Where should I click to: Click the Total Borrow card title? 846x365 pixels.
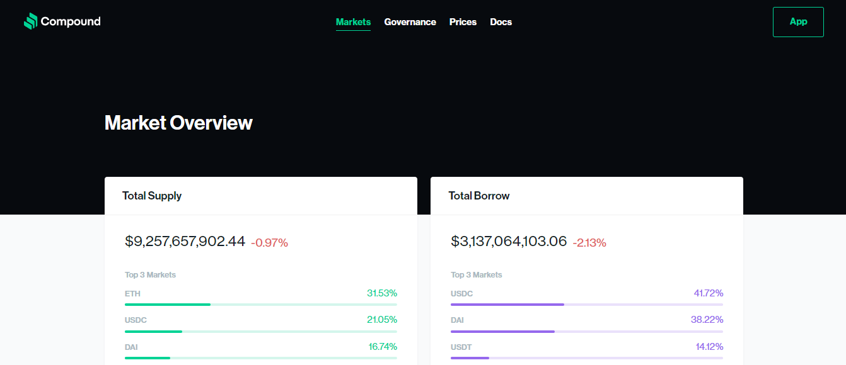(x=479, y=196)
